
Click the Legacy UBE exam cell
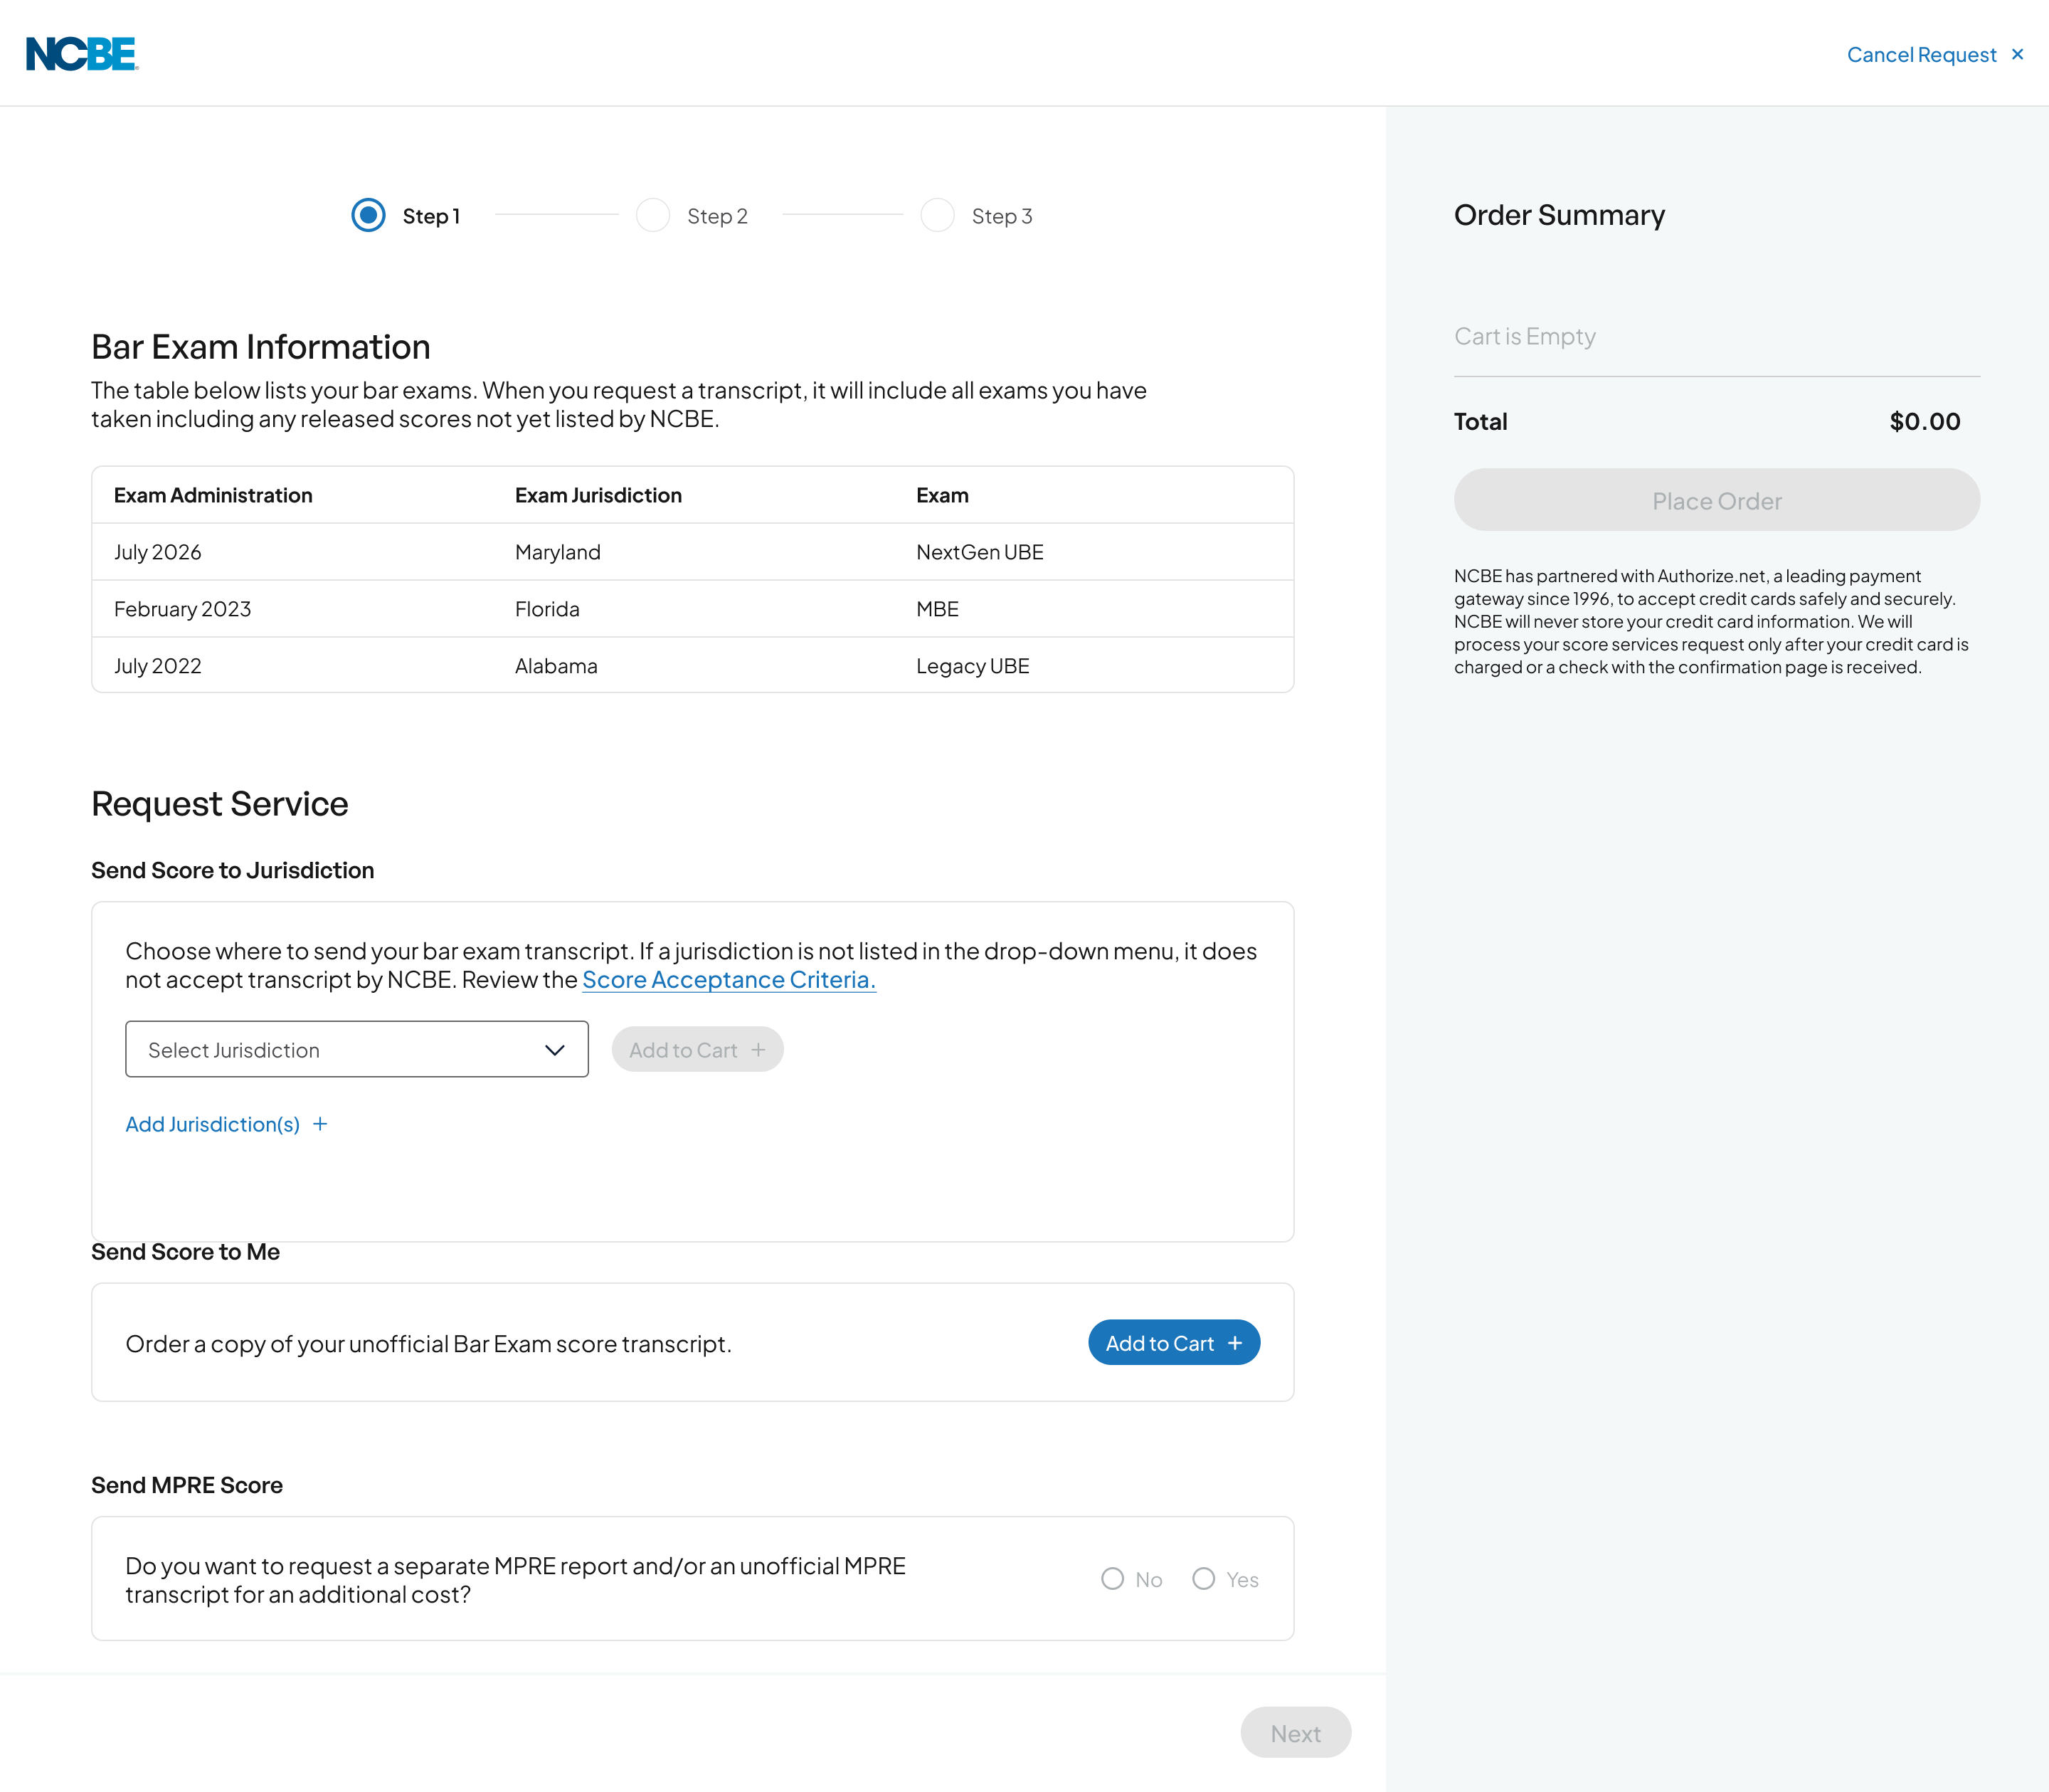point(973,666)
